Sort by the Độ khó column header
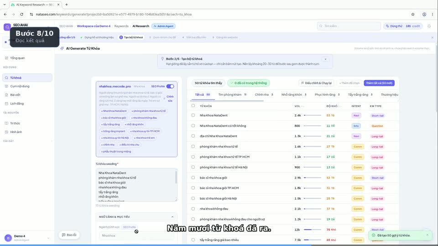This screenshot has width=438, height=246. point(334,106)
